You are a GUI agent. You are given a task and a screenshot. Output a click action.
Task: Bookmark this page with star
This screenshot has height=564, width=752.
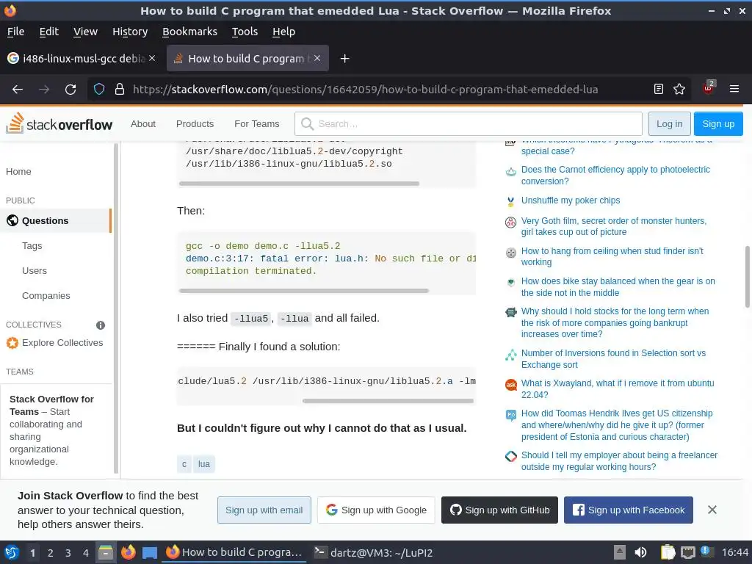[x=679, y=89]
